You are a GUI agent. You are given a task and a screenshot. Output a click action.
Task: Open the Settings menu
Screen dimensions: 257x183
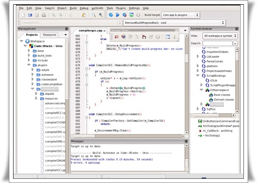point(134,8)
